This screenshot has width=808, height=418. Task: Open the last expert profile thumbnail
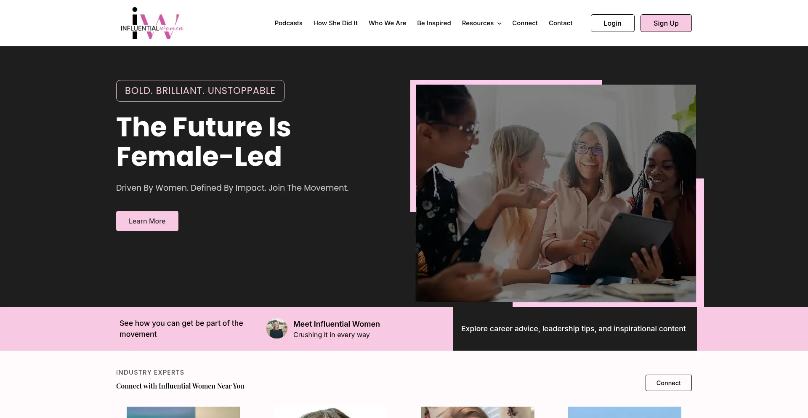coord(625,412)
